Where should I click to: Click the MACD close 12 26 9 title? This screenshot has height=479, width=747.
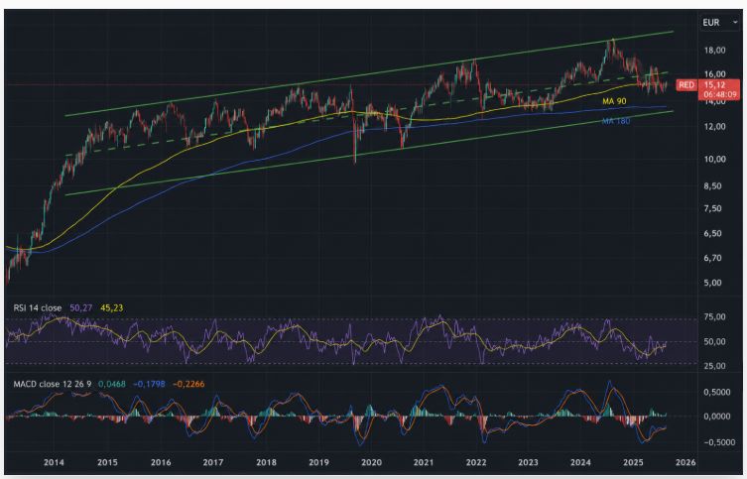52,384
